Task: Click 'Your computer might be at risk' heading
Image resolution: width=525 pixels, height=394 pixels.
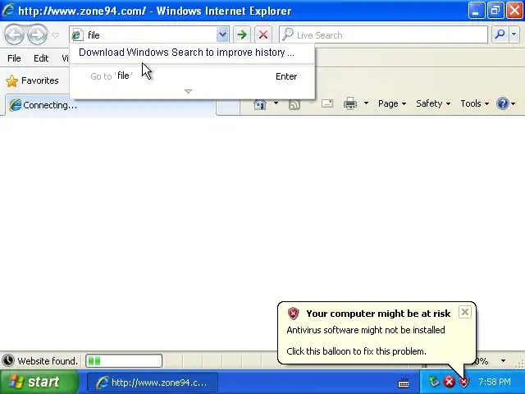Action: coord(378,314)
